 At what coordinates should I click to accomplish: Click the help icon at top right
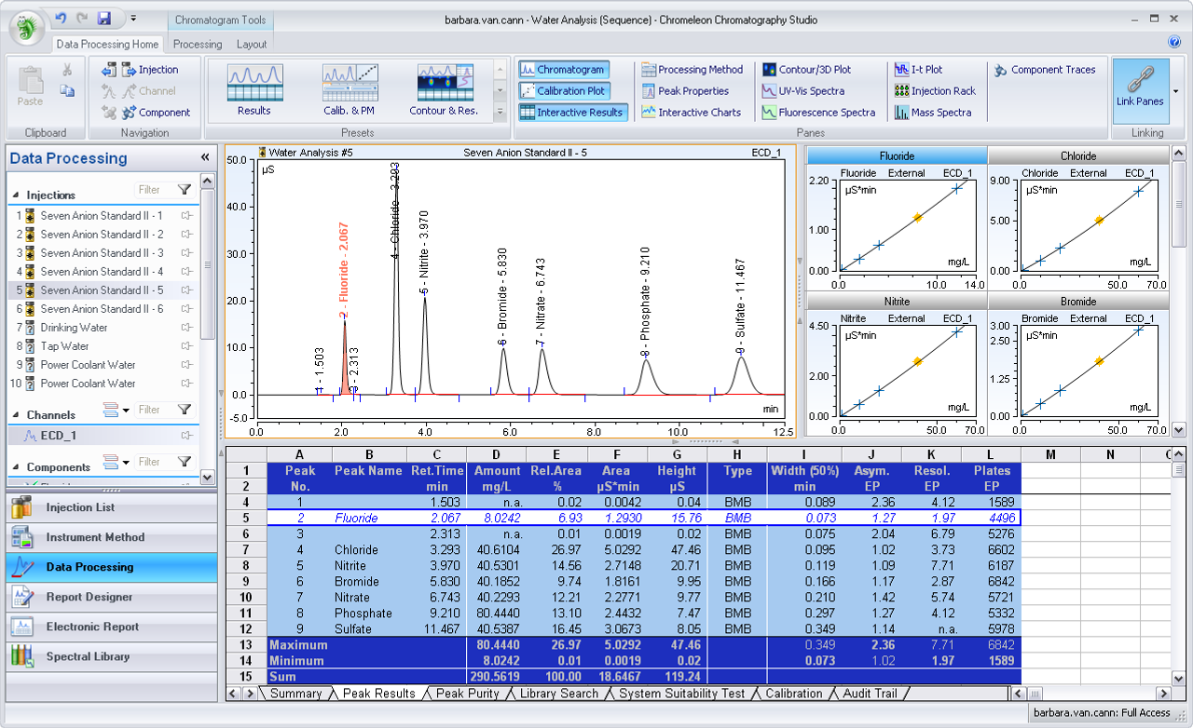1174,42
